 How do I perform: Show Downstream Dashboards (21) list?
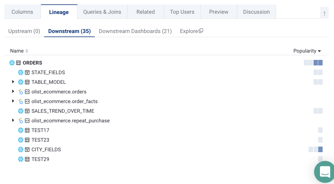[135, 31]
